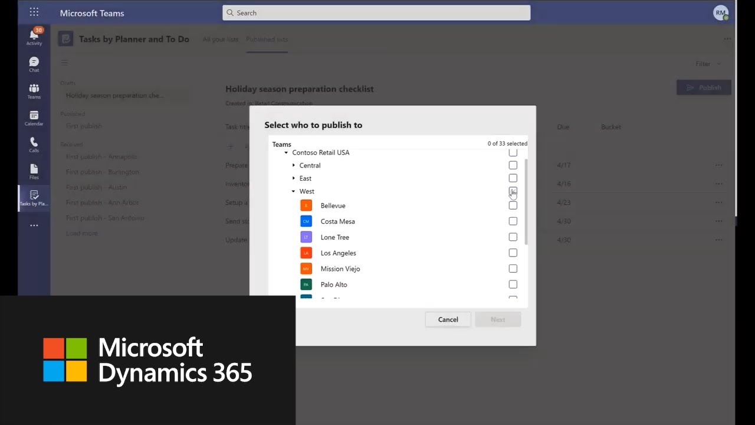Open the Calls icon in sidebar
The height and width of the screenshot is (425, 755).
tap(34, 145)
